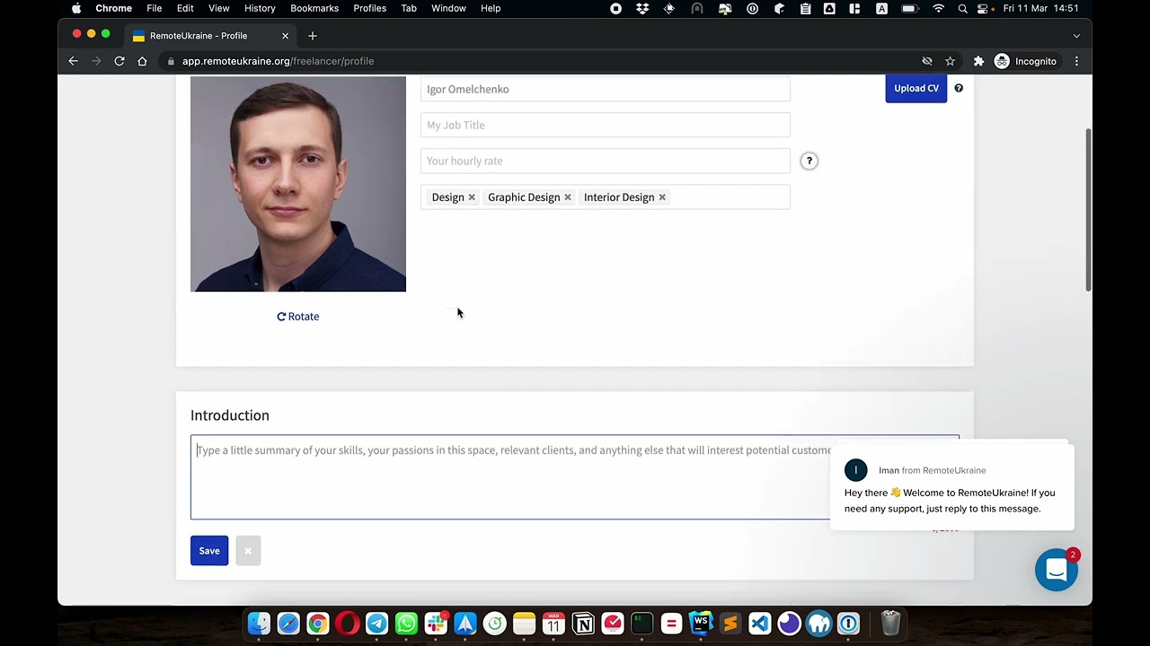Save the Introduction text
This screenshot has height=646, width=1150.
pos(209,551)
